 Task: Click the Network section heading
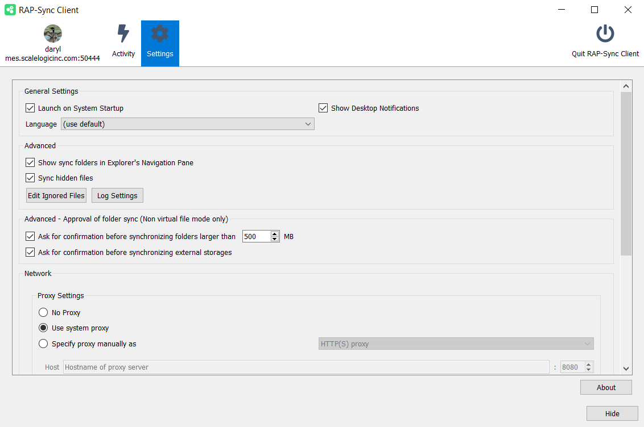(x=38, y=273)
